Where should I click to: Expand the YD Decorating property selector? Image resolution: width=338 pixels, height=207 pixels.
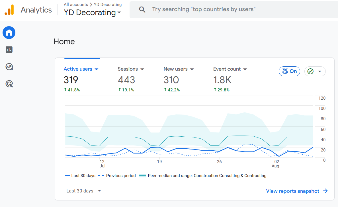coord(92,13)
